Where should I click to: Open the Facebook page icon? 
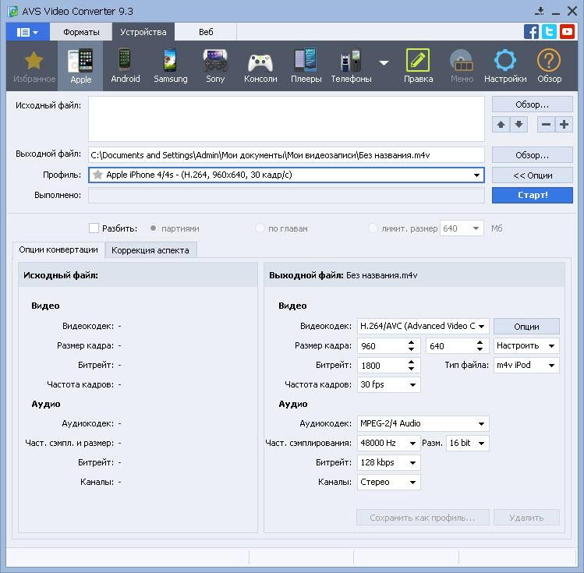pos(531,32)
